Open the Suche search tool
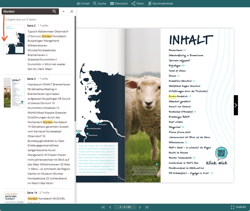250x211 pixels. pyautogui.click(x=100, y=4)
